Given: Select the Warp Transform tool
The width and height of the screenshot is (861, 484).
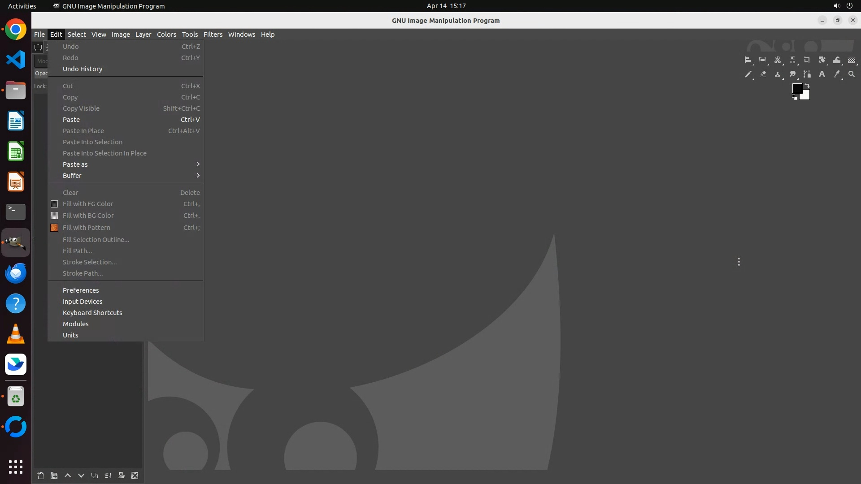Looking at the screenshot, I should pyautogui.click(x=837, y=60).
